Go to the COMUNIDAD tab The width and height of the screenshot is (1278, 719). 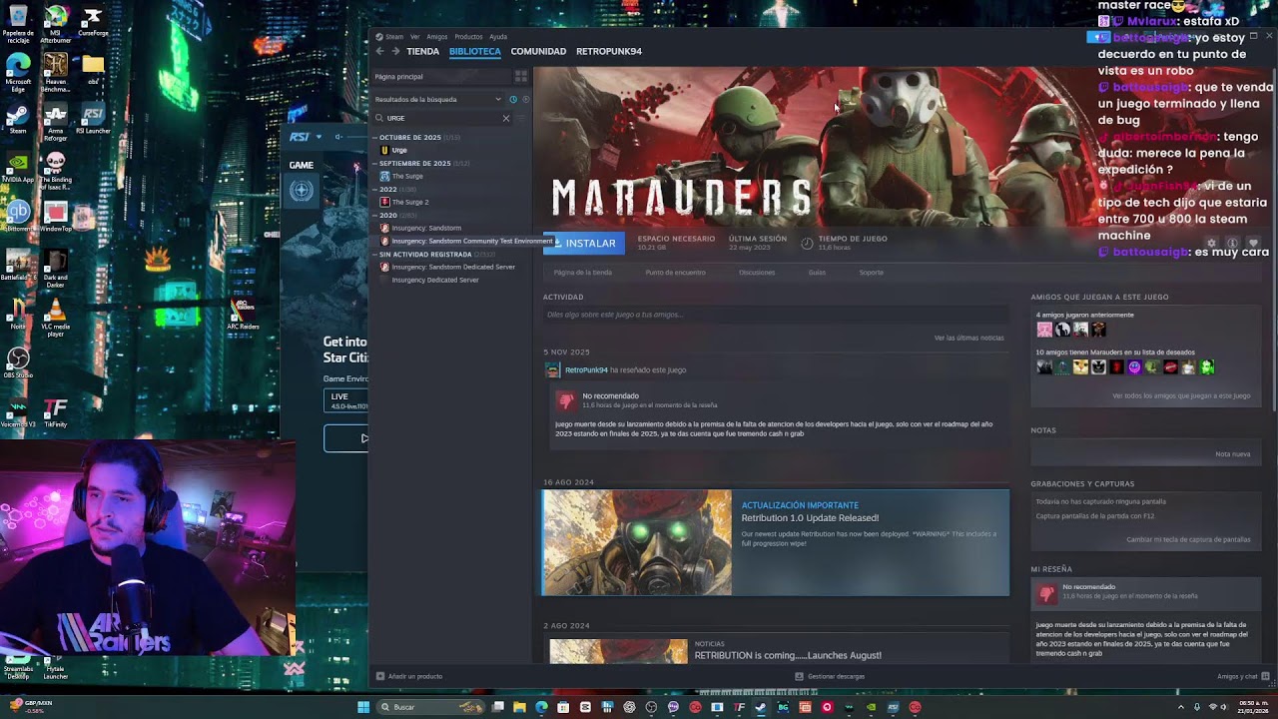click(538, 51)
